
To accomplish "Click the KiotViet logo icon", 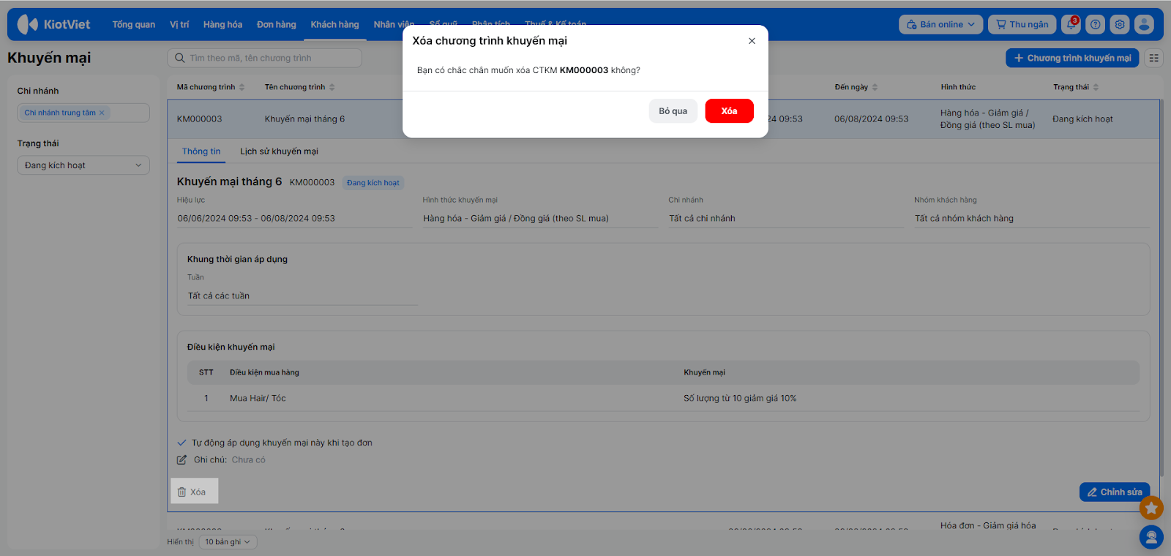I will [28, 24].
